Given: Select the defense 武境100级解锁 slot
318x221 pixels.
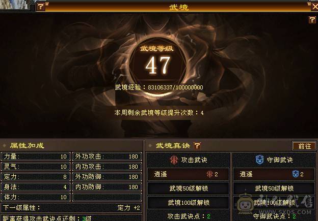Looking at the screenshot, I should point(274,203).
